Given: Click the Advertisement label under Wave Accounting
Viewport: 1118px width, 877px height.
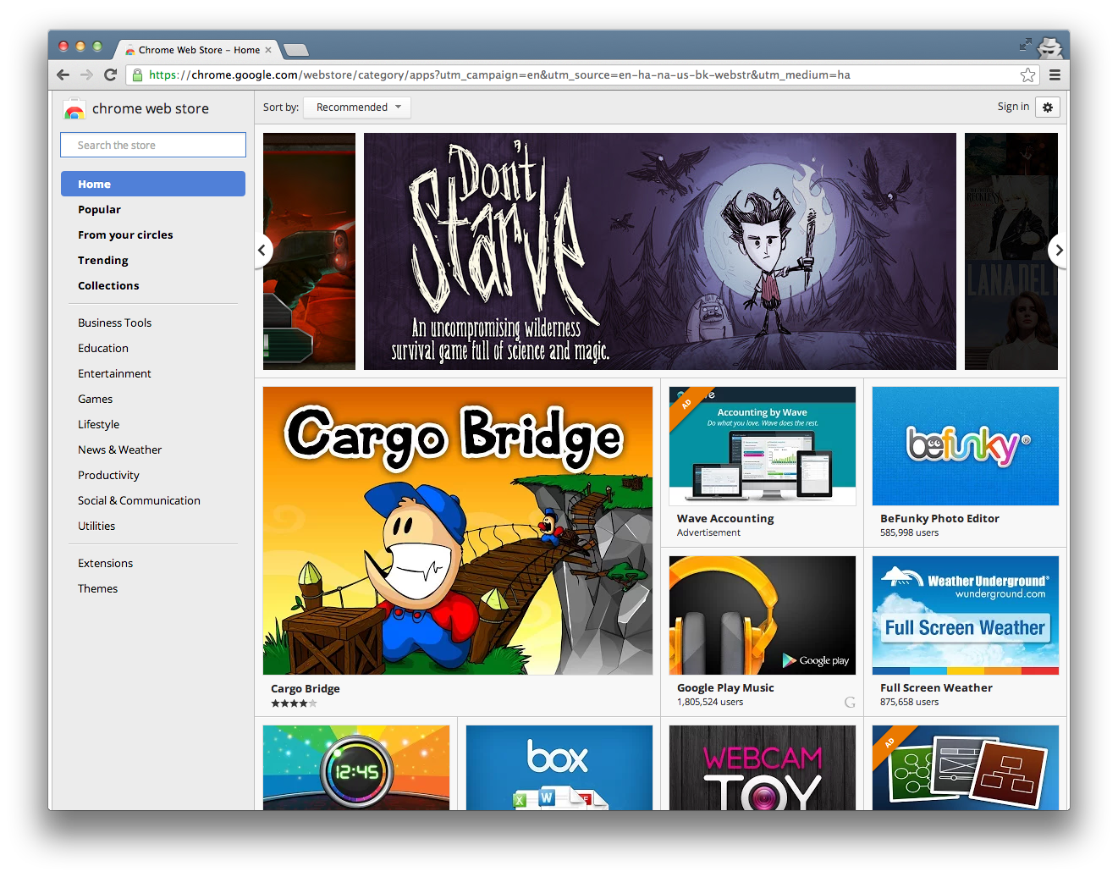Looking at the screenshot, I should [x=708, y=532].
